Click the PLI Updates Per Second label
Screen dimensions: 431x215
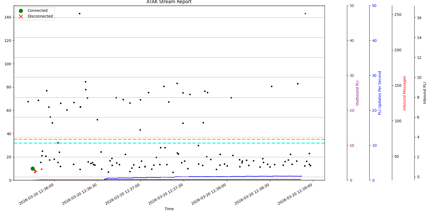click(x=380, y=93)
